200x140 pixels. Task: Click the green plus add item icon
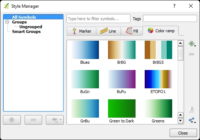(192, 44)
